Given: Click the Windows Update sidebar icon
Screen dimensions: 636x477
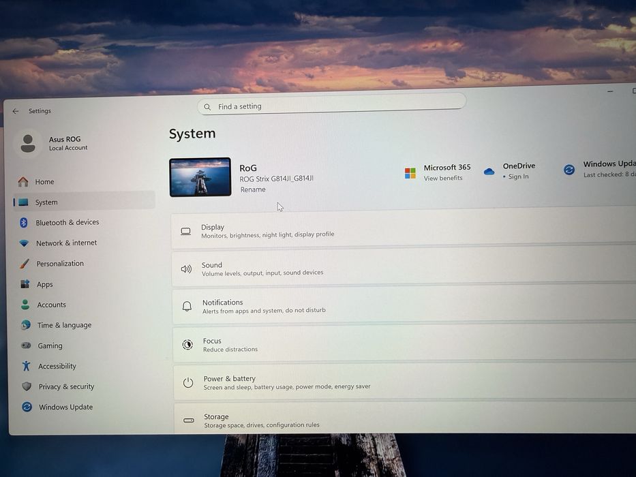Looking at the screenshot, I should point(27,407).
